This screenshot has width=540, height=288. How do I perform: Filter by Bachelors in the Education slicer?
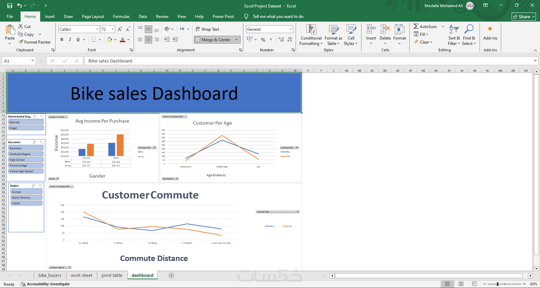[x=26, y=148]
